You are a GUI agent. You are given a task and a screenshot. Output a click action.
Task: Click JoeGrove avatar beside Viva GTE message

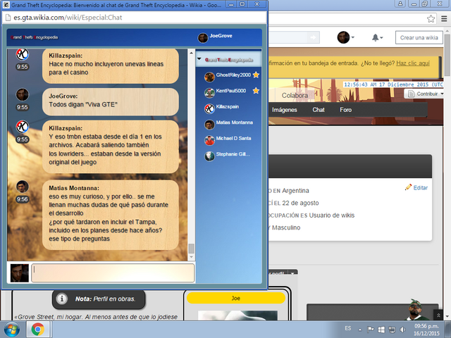[x=22, y=94]
